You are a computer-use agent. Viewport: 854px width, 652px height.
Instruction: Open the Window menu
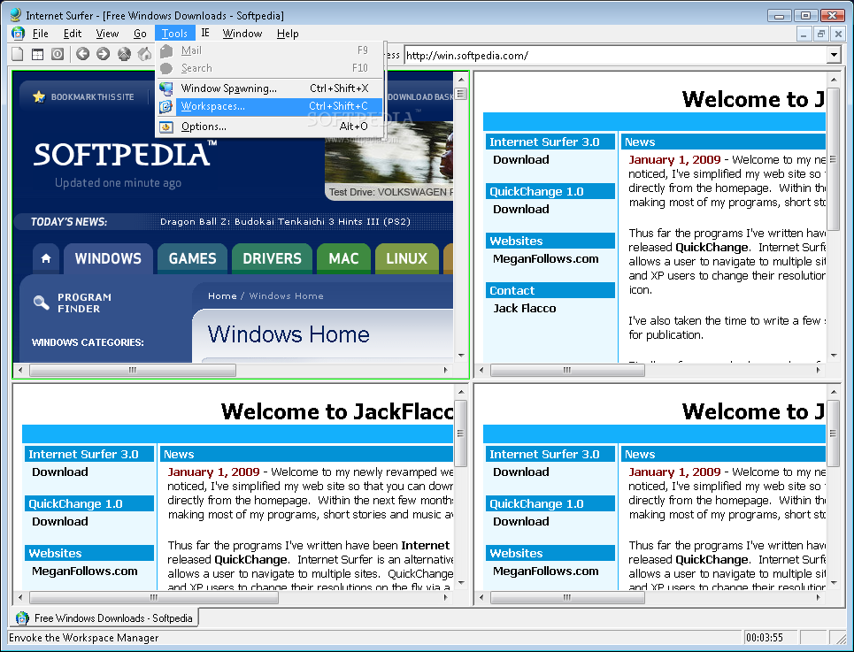click(242, 34)
